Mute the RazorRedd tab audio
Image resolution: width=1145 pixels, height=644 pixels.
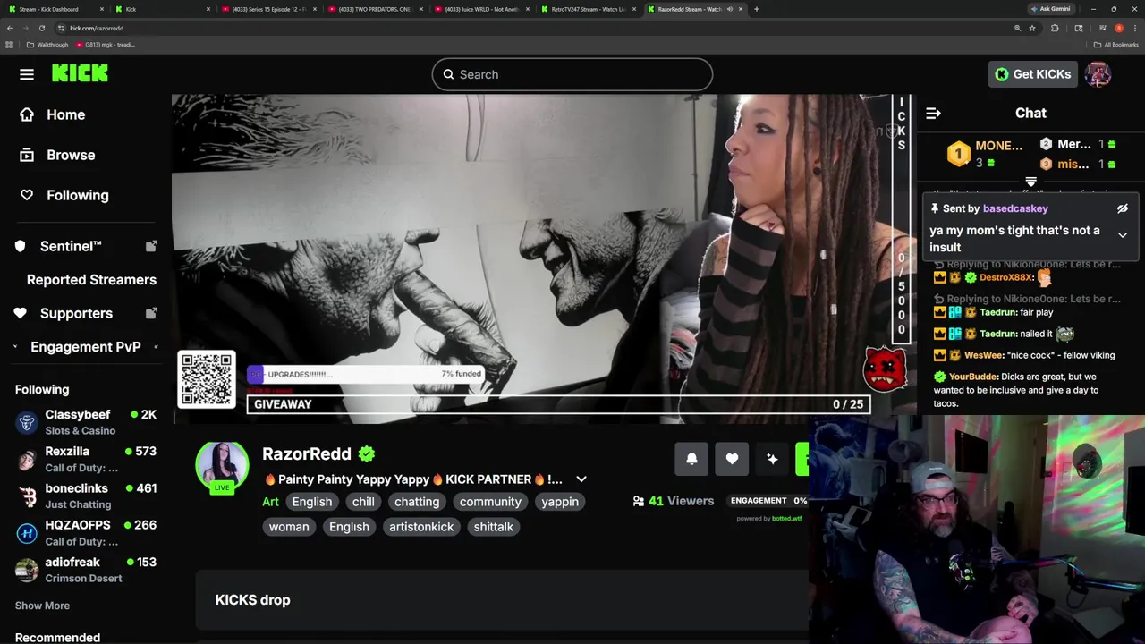pos(729,9)
